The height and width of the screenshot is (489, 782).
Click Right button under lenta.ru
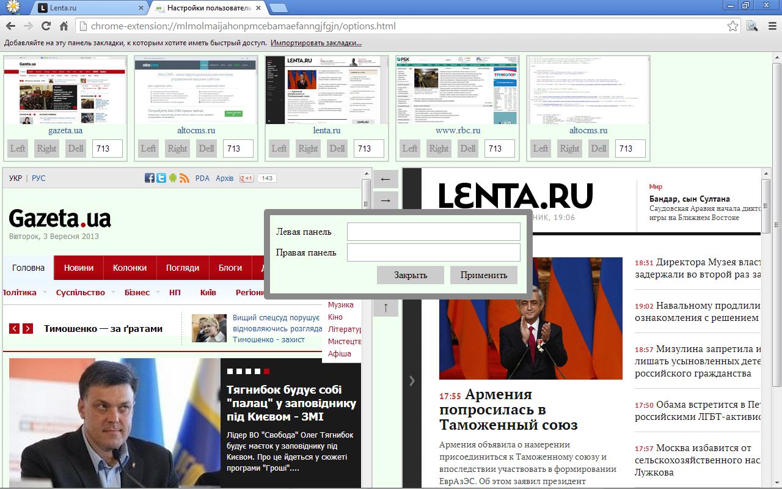click(x=308, y=149)
